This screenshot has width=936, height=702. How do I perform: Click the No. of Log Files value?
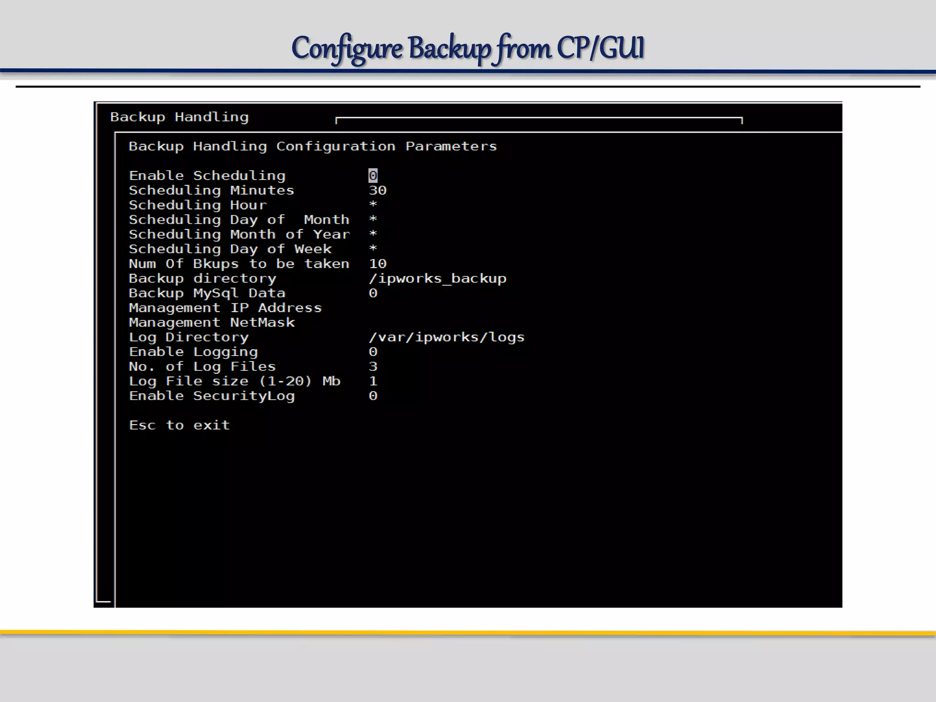pyautogui.click(x=373, y=367)
